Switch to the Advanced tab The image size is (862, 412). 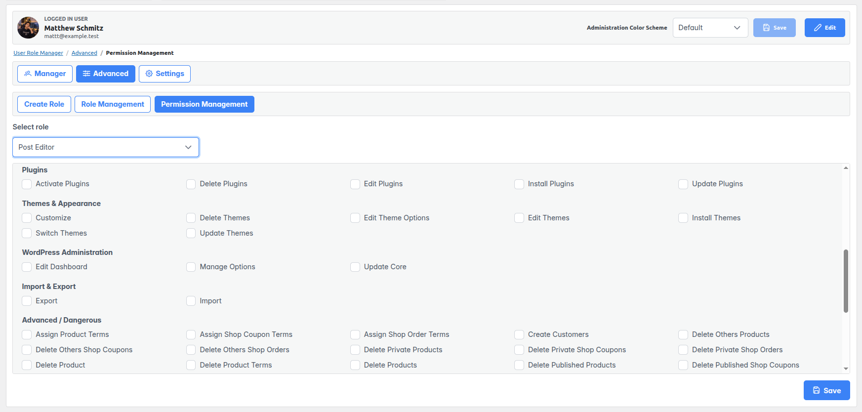tap(106, 74)
